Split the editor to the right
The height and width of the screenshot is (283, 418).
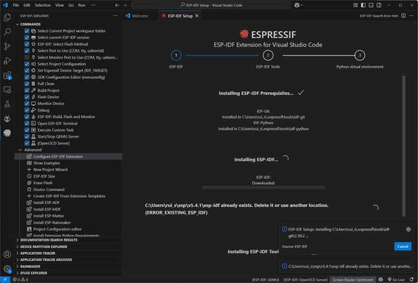coord(403,16)
